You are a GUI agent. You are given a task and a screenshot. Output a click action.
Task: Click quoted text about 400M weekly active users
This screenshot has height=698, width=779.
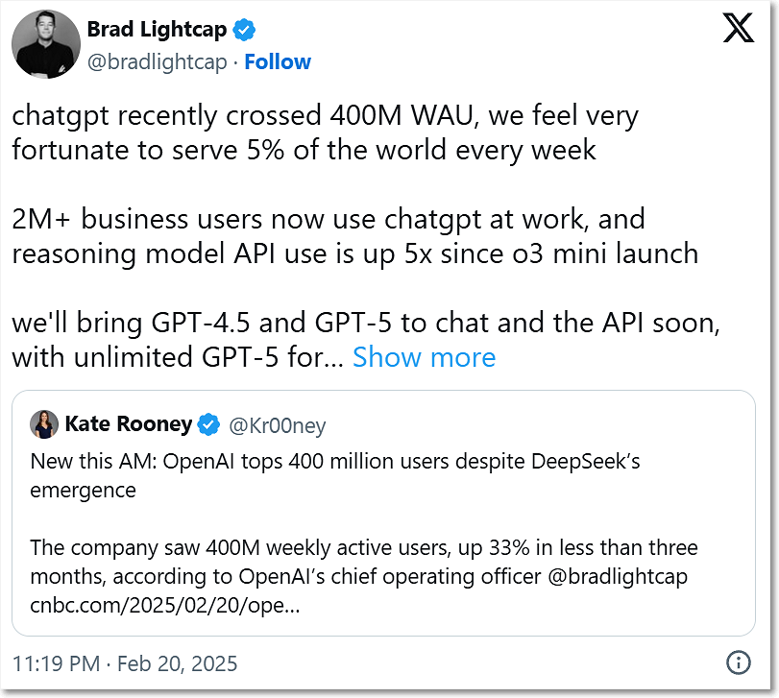tap(364, 562)
